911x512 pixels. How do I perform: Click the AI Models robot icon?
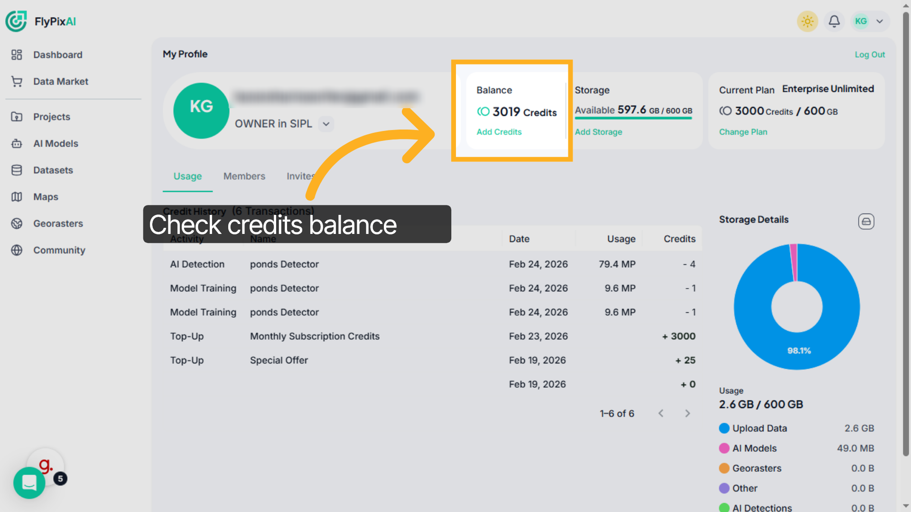click(17, 143)
